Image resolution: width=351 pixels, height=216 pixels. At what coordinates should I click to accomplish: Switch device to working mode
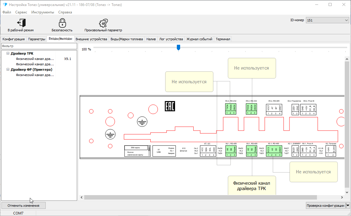(x=21, y=25)
